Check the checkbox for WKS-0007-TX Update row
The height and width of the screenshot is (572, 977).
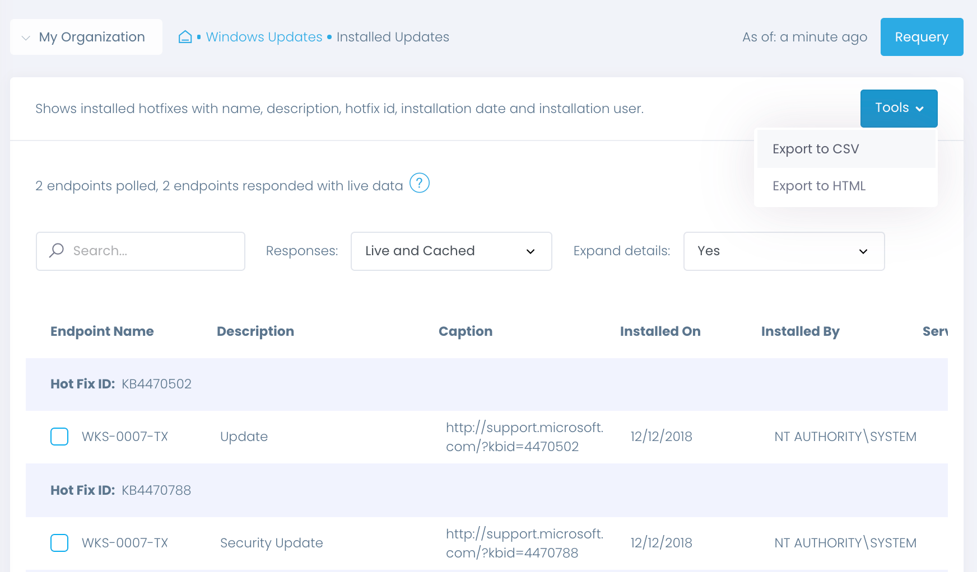59,437
